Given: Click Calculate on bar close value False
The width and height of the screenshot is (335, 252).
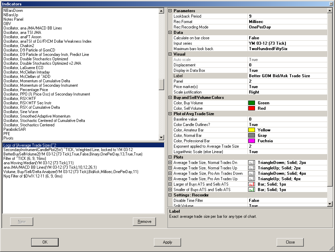Looking at the screenshot, I should pyautogui.click(x=287, y=38).
